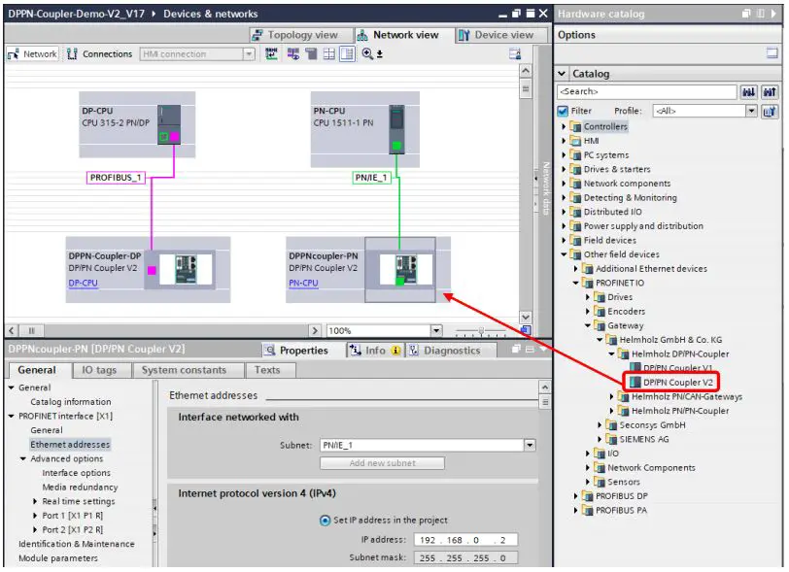This screenshot has width=789, height=572.
Task: Click the catalog Search input field
Action: pyautogui.click(x=647, y=91)
